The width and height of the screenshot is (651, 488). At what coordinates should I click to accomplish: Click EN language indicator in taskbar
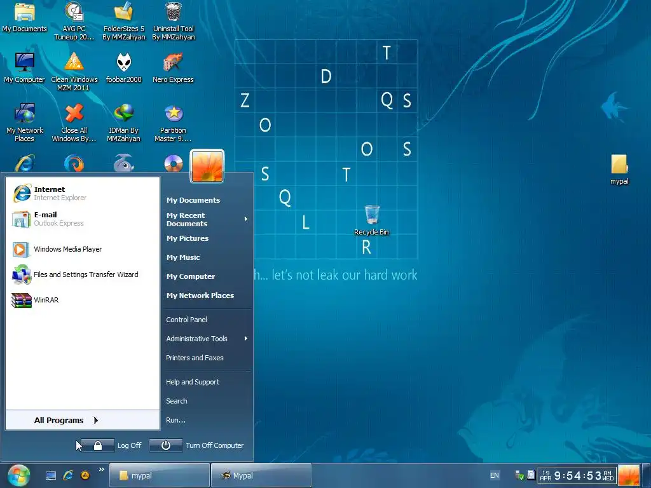(x=495, y=475)
